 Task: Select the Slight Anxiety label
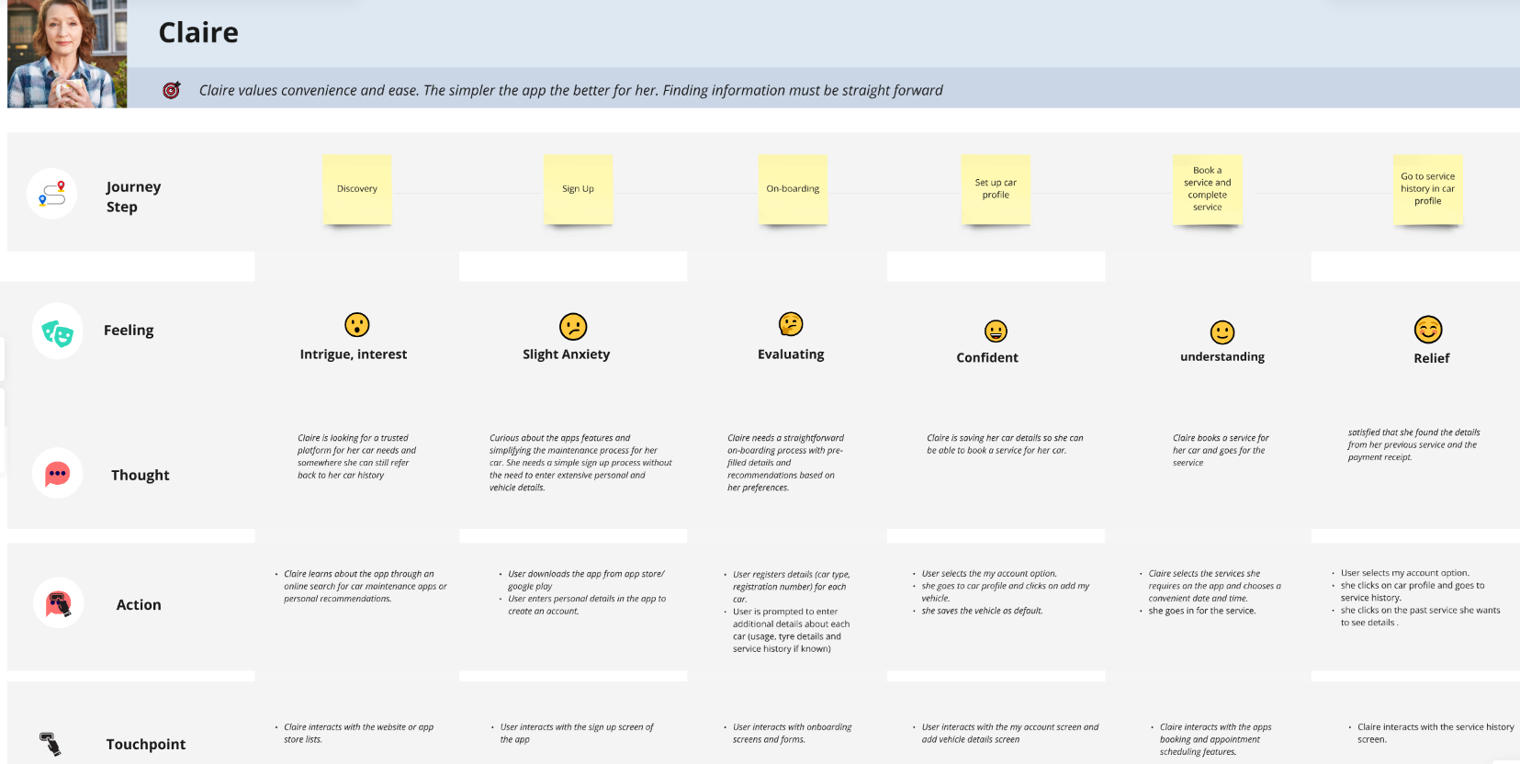click(x=566, y=354)
